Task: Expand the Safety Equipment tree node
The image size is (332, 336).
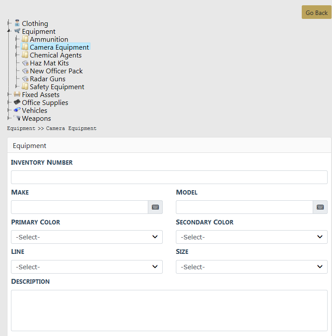Action: click(x=17, y=87)
